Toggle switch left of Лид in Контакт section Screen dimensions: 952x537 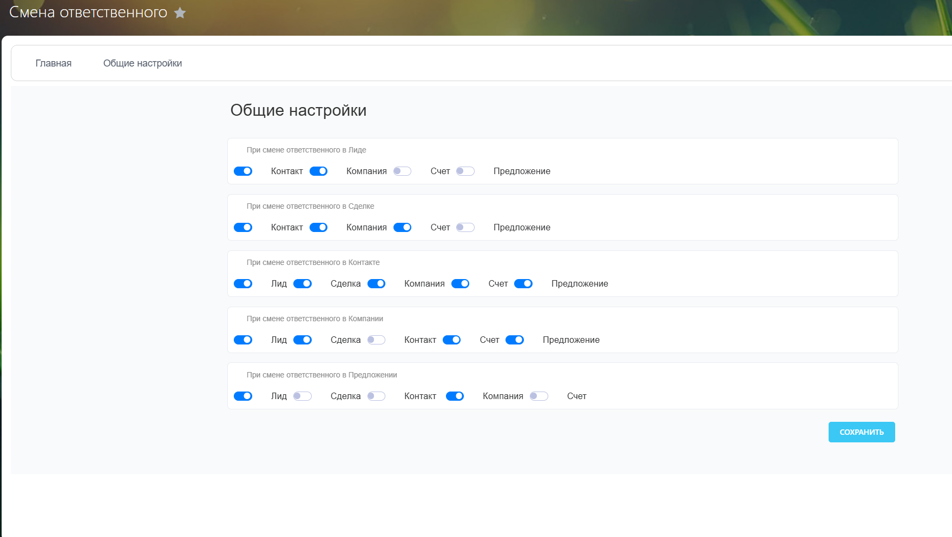coord(243,284)
